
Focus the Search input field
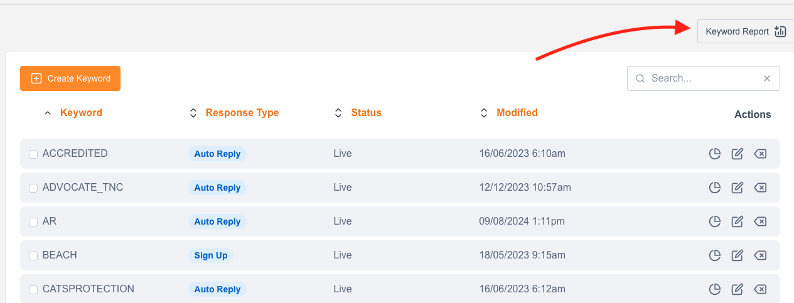[x=700, y=78]
